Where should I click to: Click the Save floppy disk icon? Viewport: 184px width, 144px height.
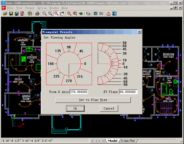11,14
